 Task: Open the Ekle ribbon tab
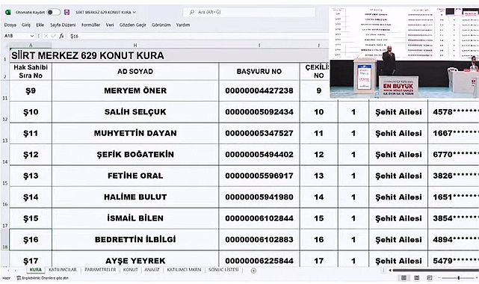tap(40, 25)
